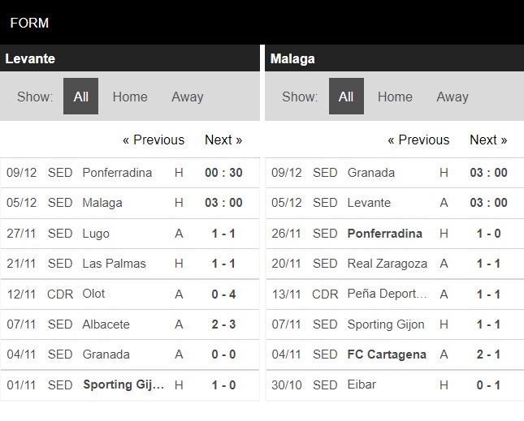Select Sporting Gij… in Levante list

pyautogui.click(x=123, y=384)
